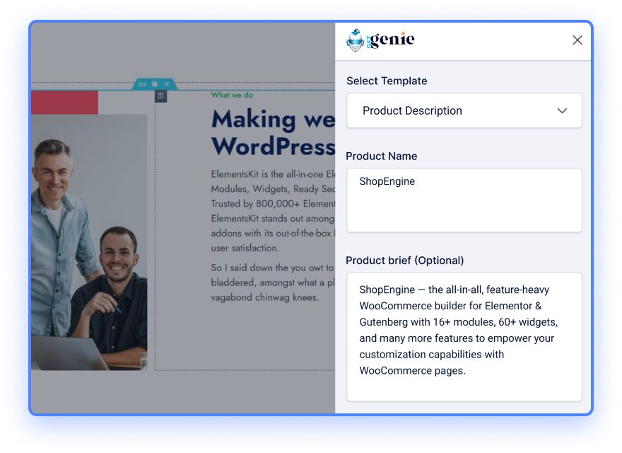Focus the Product Name input field
Viewport: 622px width, 453px height.
coord(464,200)
